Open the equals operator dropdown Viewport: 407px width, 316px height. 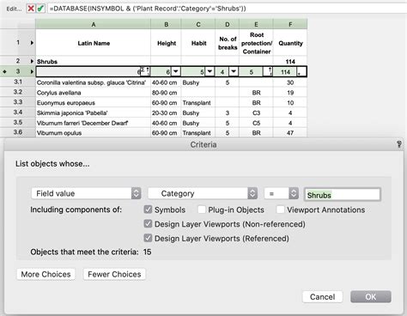[282, 193]
